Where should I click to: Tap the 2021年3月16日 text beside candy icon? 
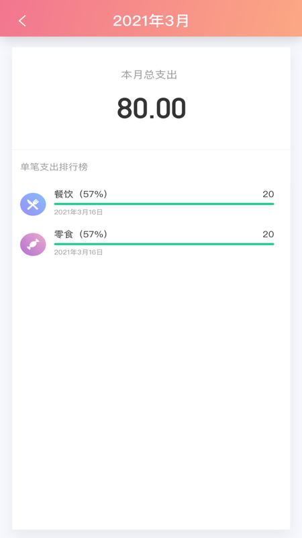(x=79, y=253)
